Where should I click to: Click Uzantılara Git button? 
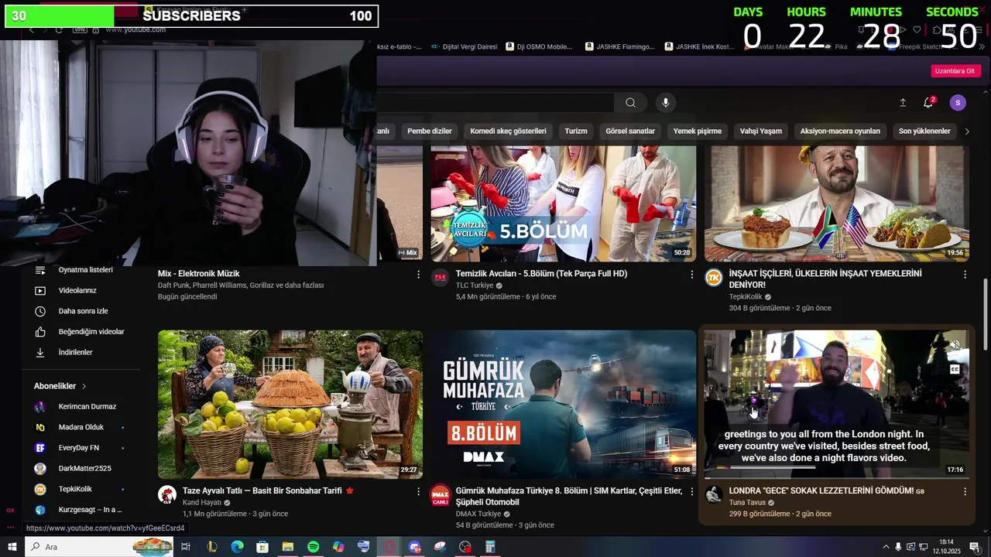(x=955, y=70)
